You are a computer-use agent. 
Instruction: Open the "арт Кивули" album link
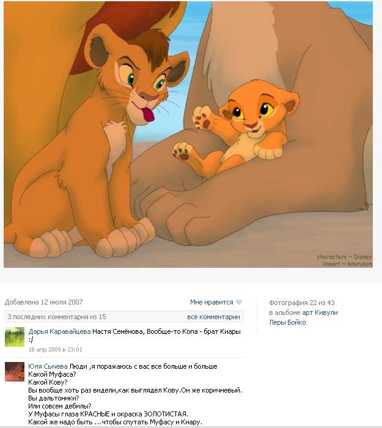320,312
